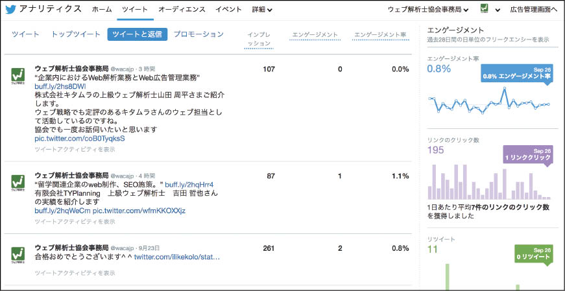565x291 pixels.
Task: Click avatar of the 合格おめでとう tweet
Action: coord(18,255)
